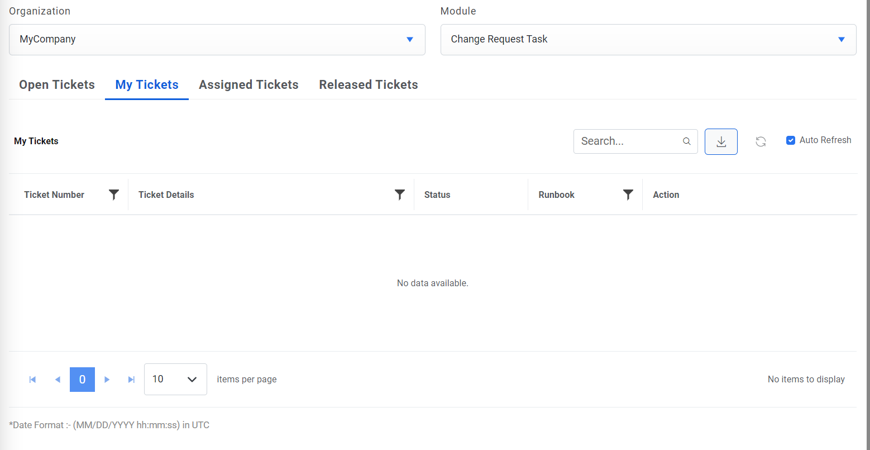Disable the Auto Refresh checkbox
870x450 pixels.
pyautogui.click(x=791, y=140)
